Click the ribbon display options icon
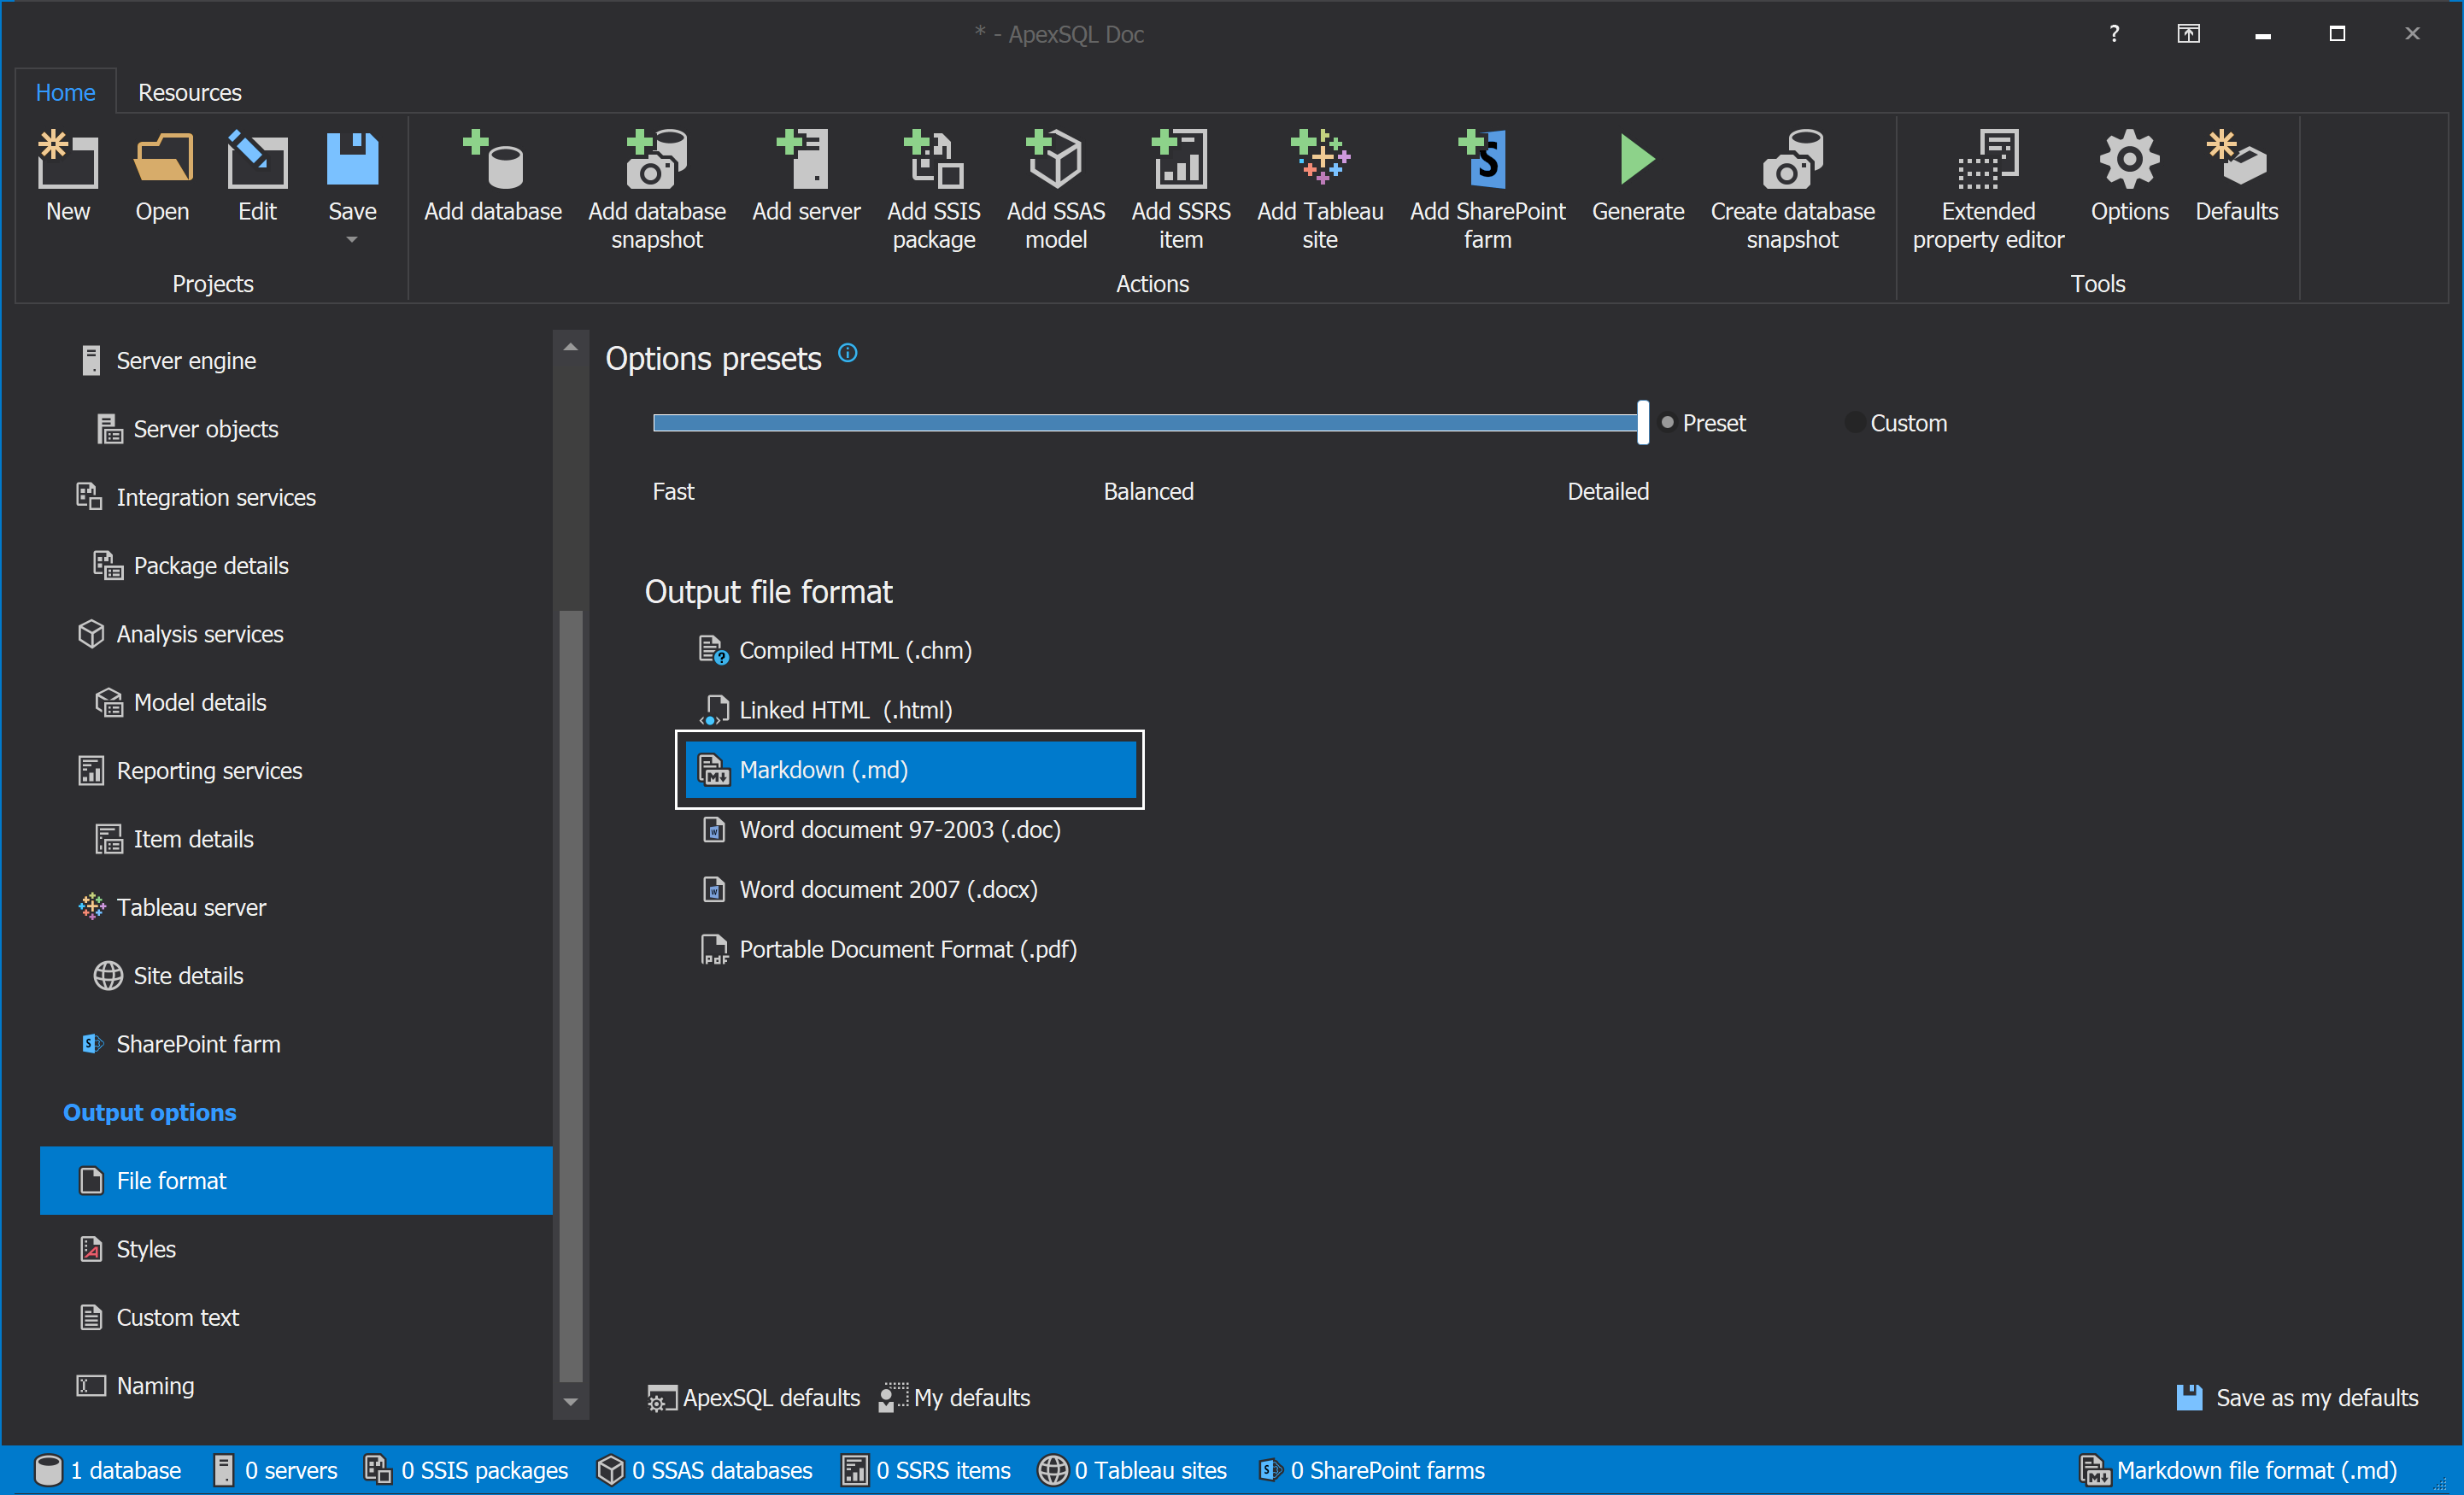Image resolution: width=2464 pixels, height=1495 pixels. pyautogui.click(x=2188, y=33)
